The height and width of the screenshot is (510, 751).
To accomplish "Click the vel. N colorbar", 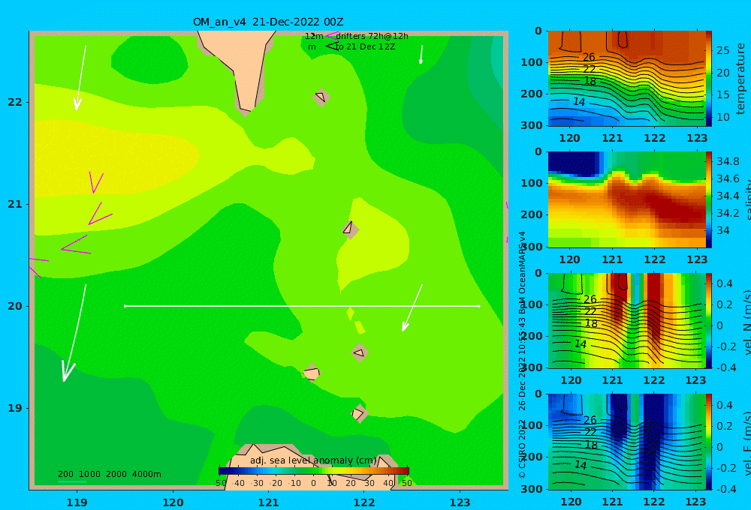I will (709, 320).
